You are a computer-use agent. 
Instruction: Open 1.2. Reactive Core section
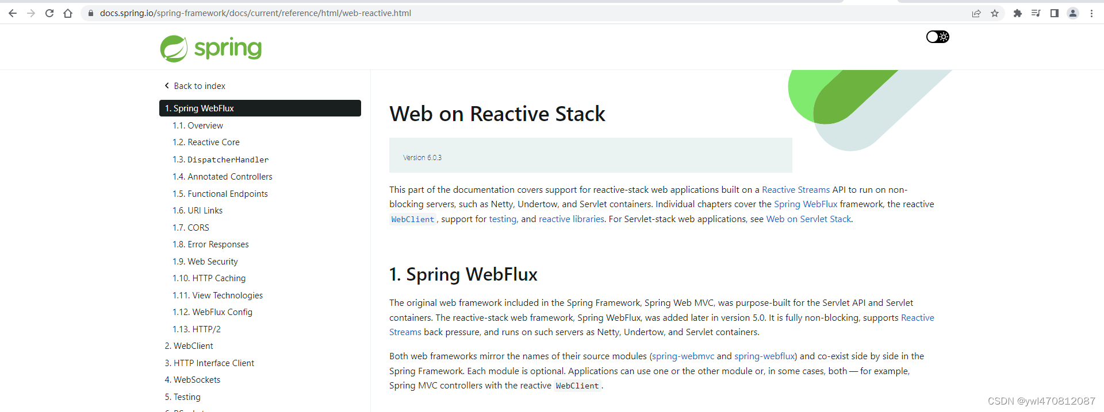point(206,142)
